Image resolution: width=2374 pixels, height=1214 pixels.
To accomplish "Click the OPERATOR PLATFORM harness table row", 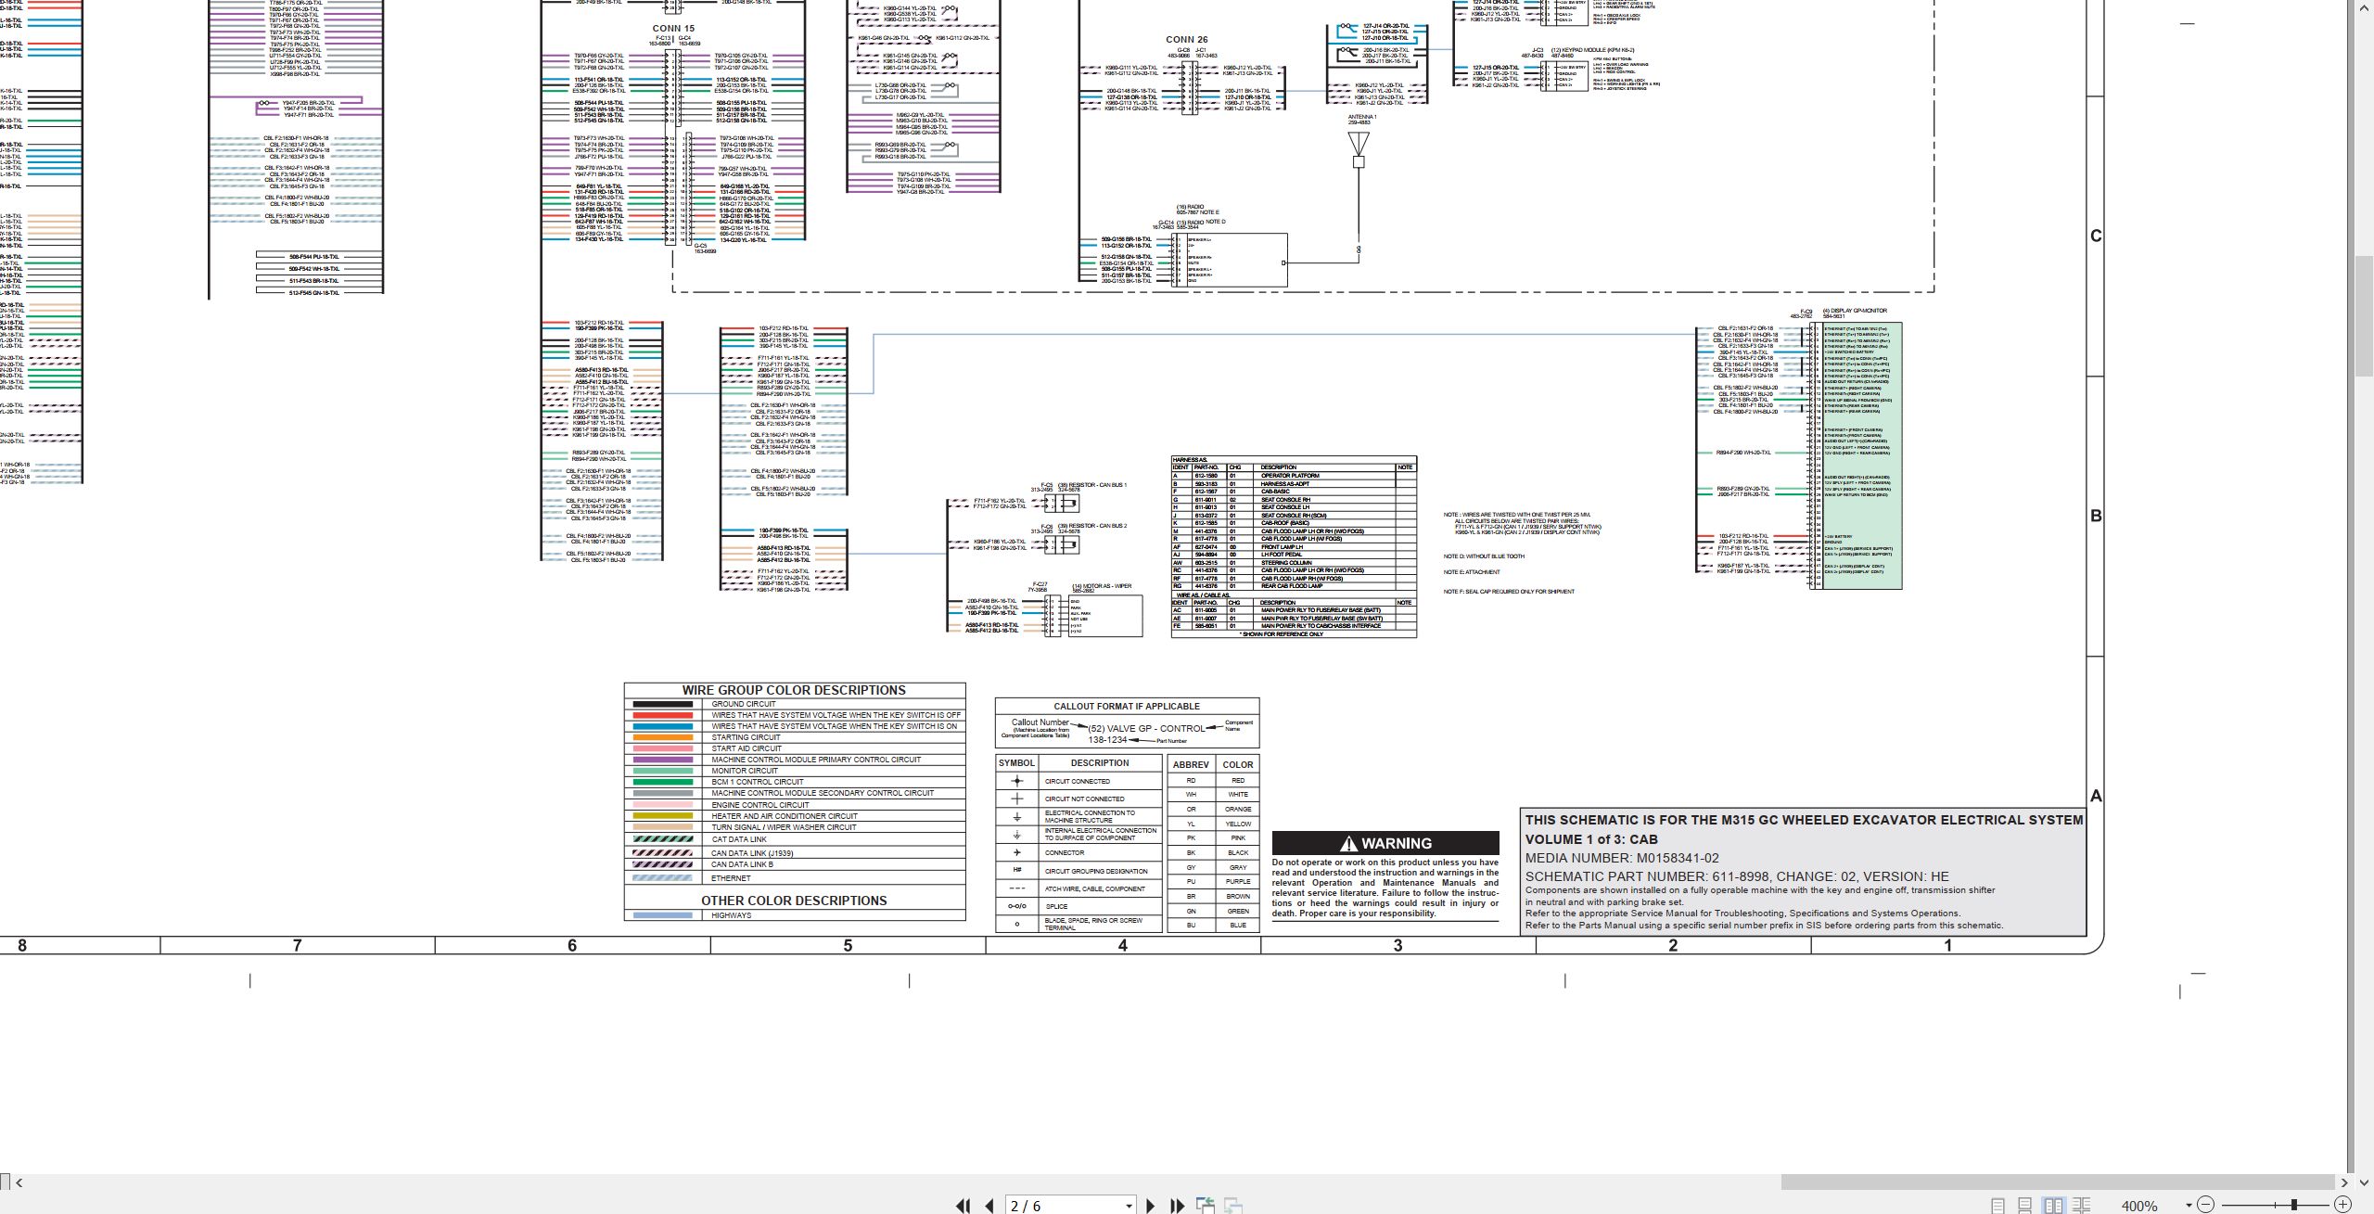I will pyautogui.click(x=1294, y=476).
